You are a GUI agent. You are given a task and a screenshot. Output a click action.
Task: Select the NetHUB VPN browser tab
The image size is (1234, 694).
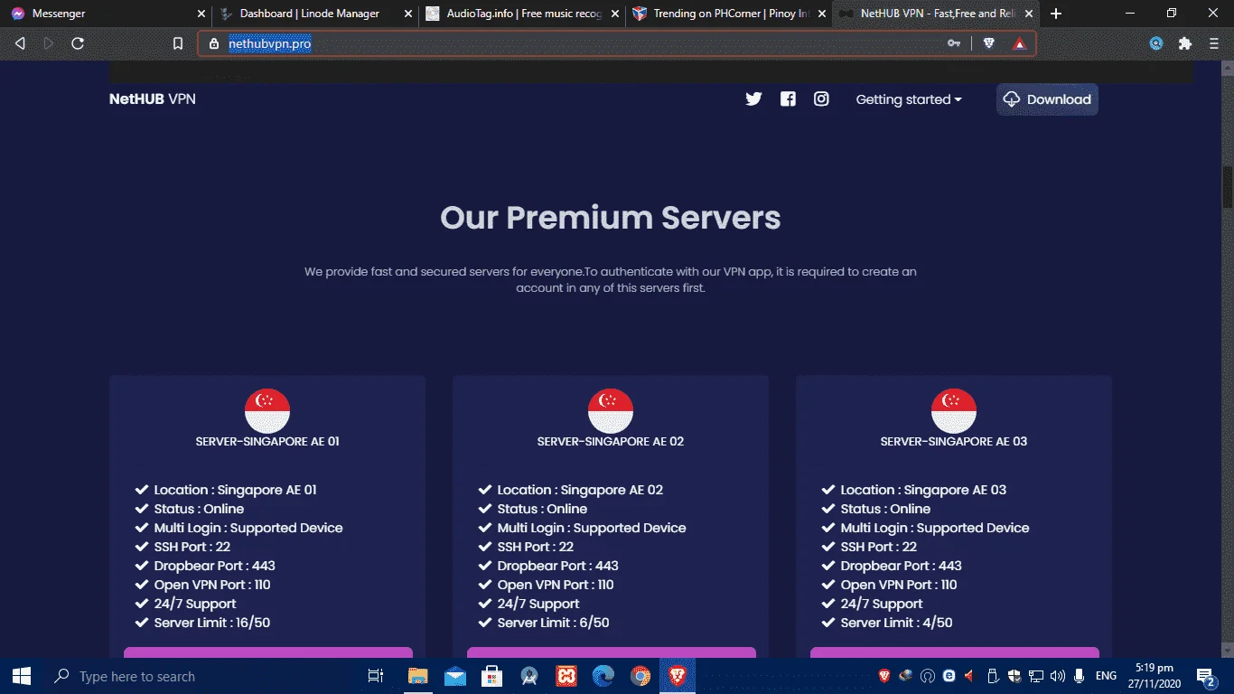tap(937, 14)
